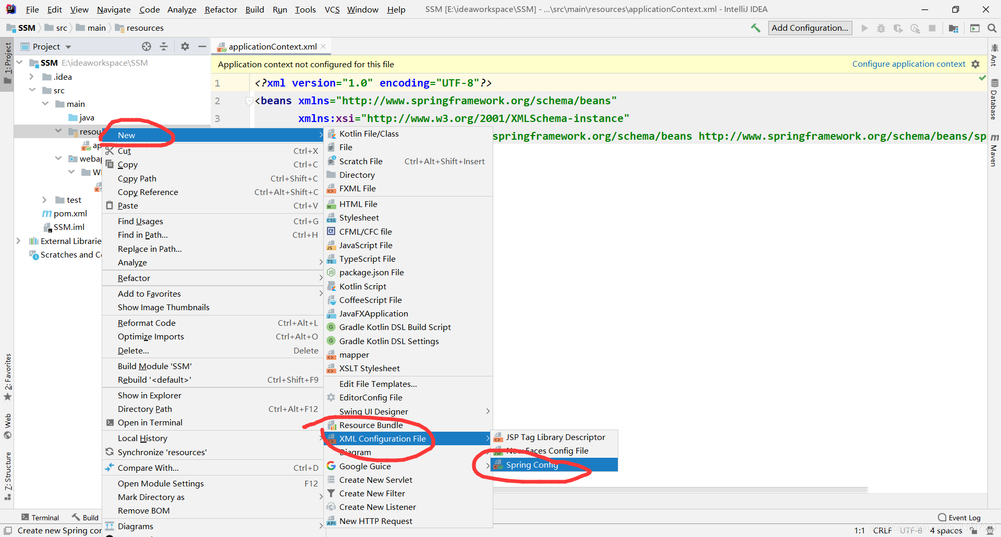Click the Add Configuration button
Viewport: 1001px width, 537px height.
810,28
